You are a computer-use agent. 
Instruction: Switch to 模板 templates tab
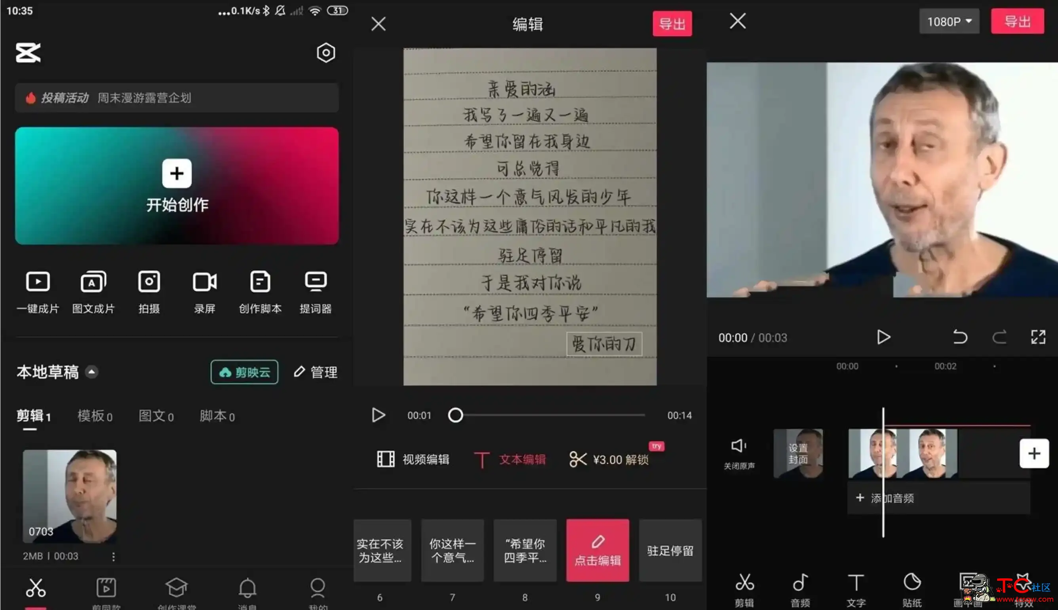pos(94,415)
